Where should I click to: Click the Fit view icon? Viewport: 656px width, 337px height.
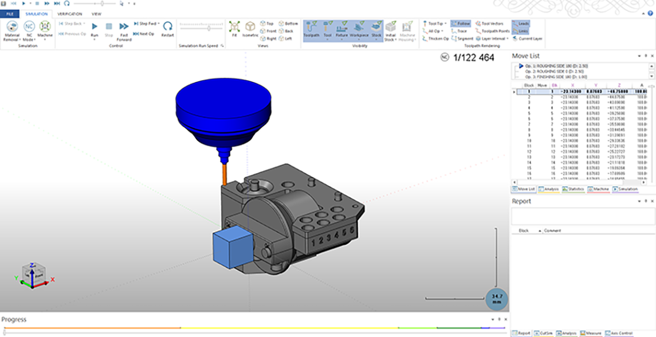(234, 29)
